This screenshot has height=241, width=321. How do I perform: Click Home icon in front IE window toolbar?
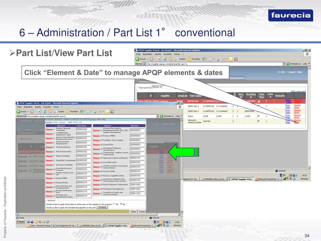click(50, 111)
